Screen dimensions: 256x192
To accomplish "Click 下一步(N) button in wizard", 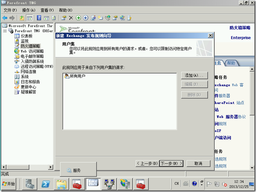I will click(x=171, y=163).
